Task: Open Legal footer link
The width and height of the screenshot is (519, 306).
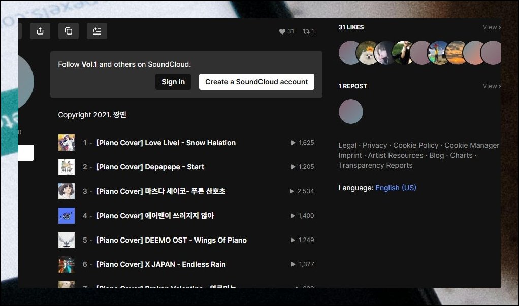Action: (347, 145)
